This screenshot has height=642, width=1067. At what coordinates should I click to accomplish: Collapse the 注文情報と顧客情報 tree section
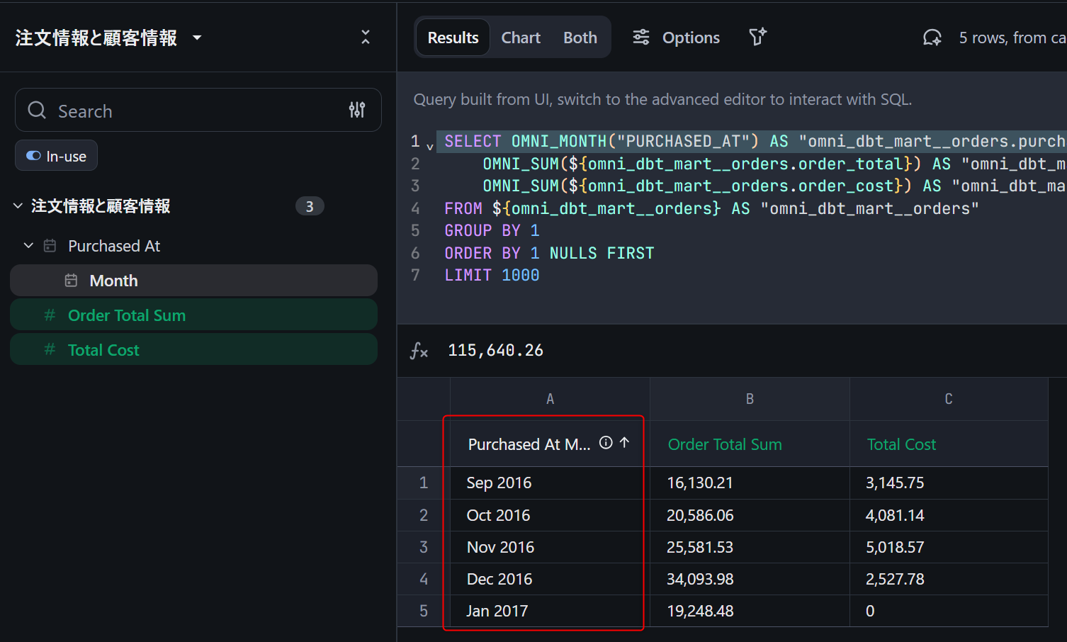click(18, 206)
